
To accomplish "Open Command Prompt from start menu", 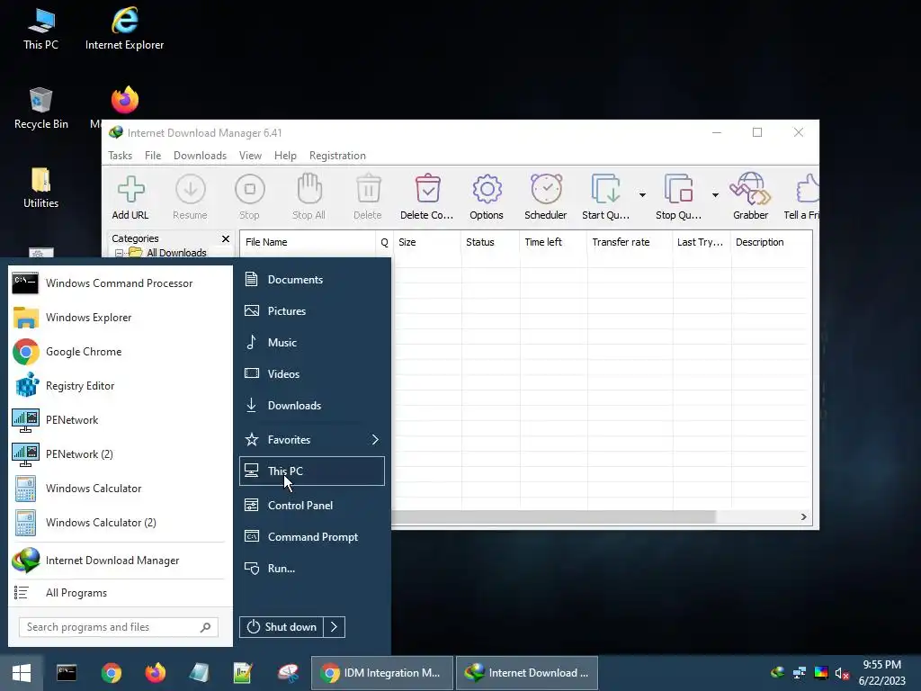I will 312,537.
